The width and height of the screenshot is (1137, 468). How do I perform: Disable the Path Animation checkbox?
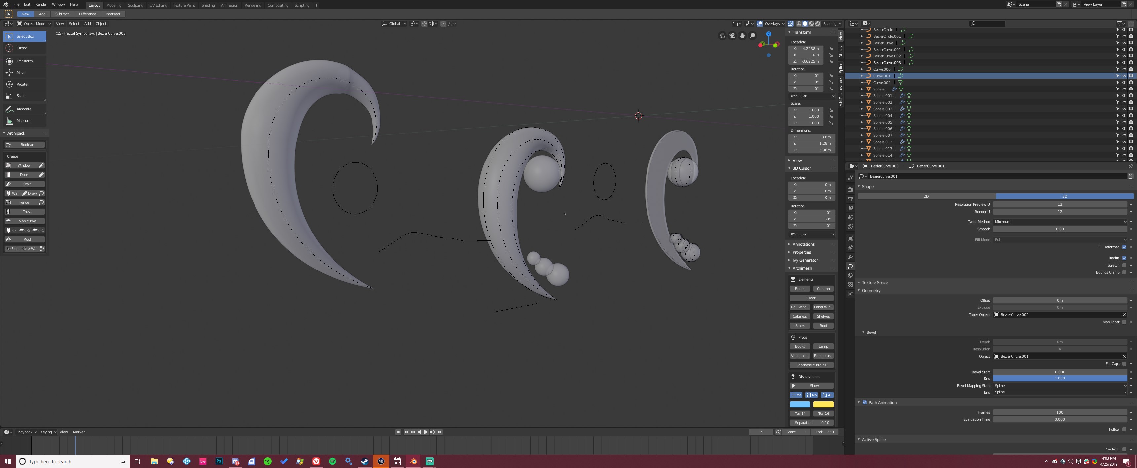865,402
